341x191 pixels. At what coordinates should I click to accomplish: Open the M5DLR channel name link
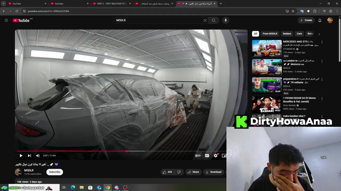29,170
